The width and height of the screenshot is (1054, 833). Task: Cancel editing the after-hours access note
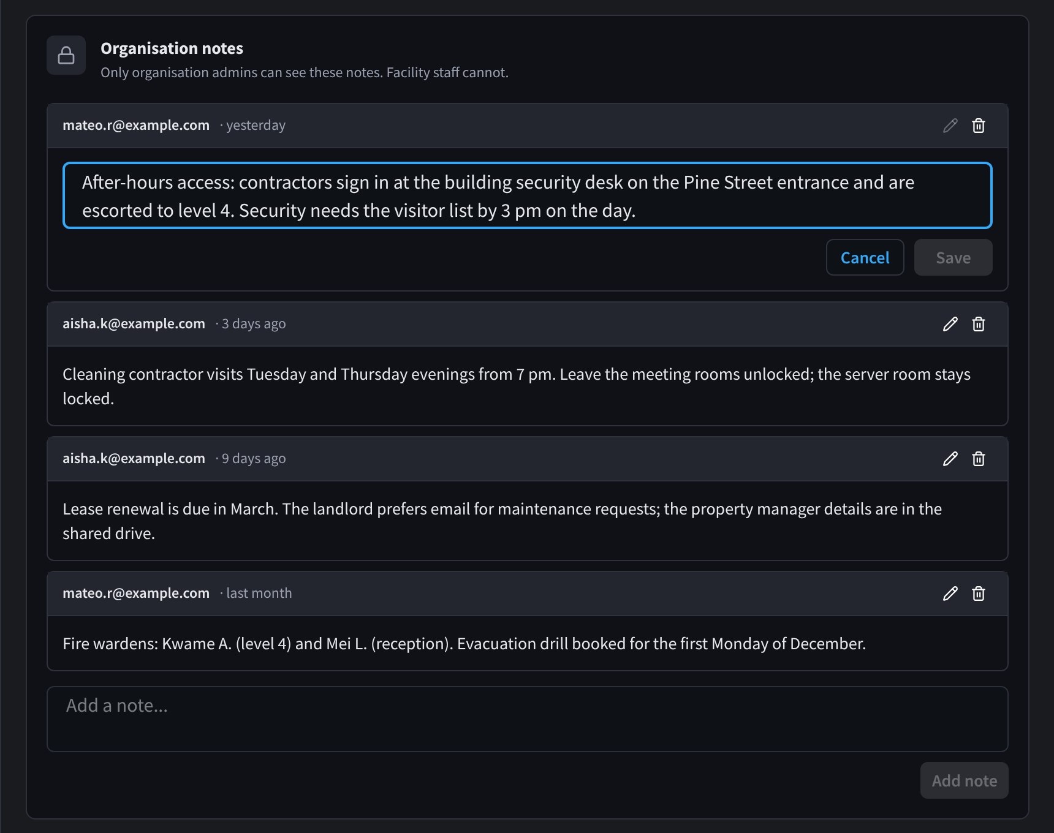click(x=865, y=257)
